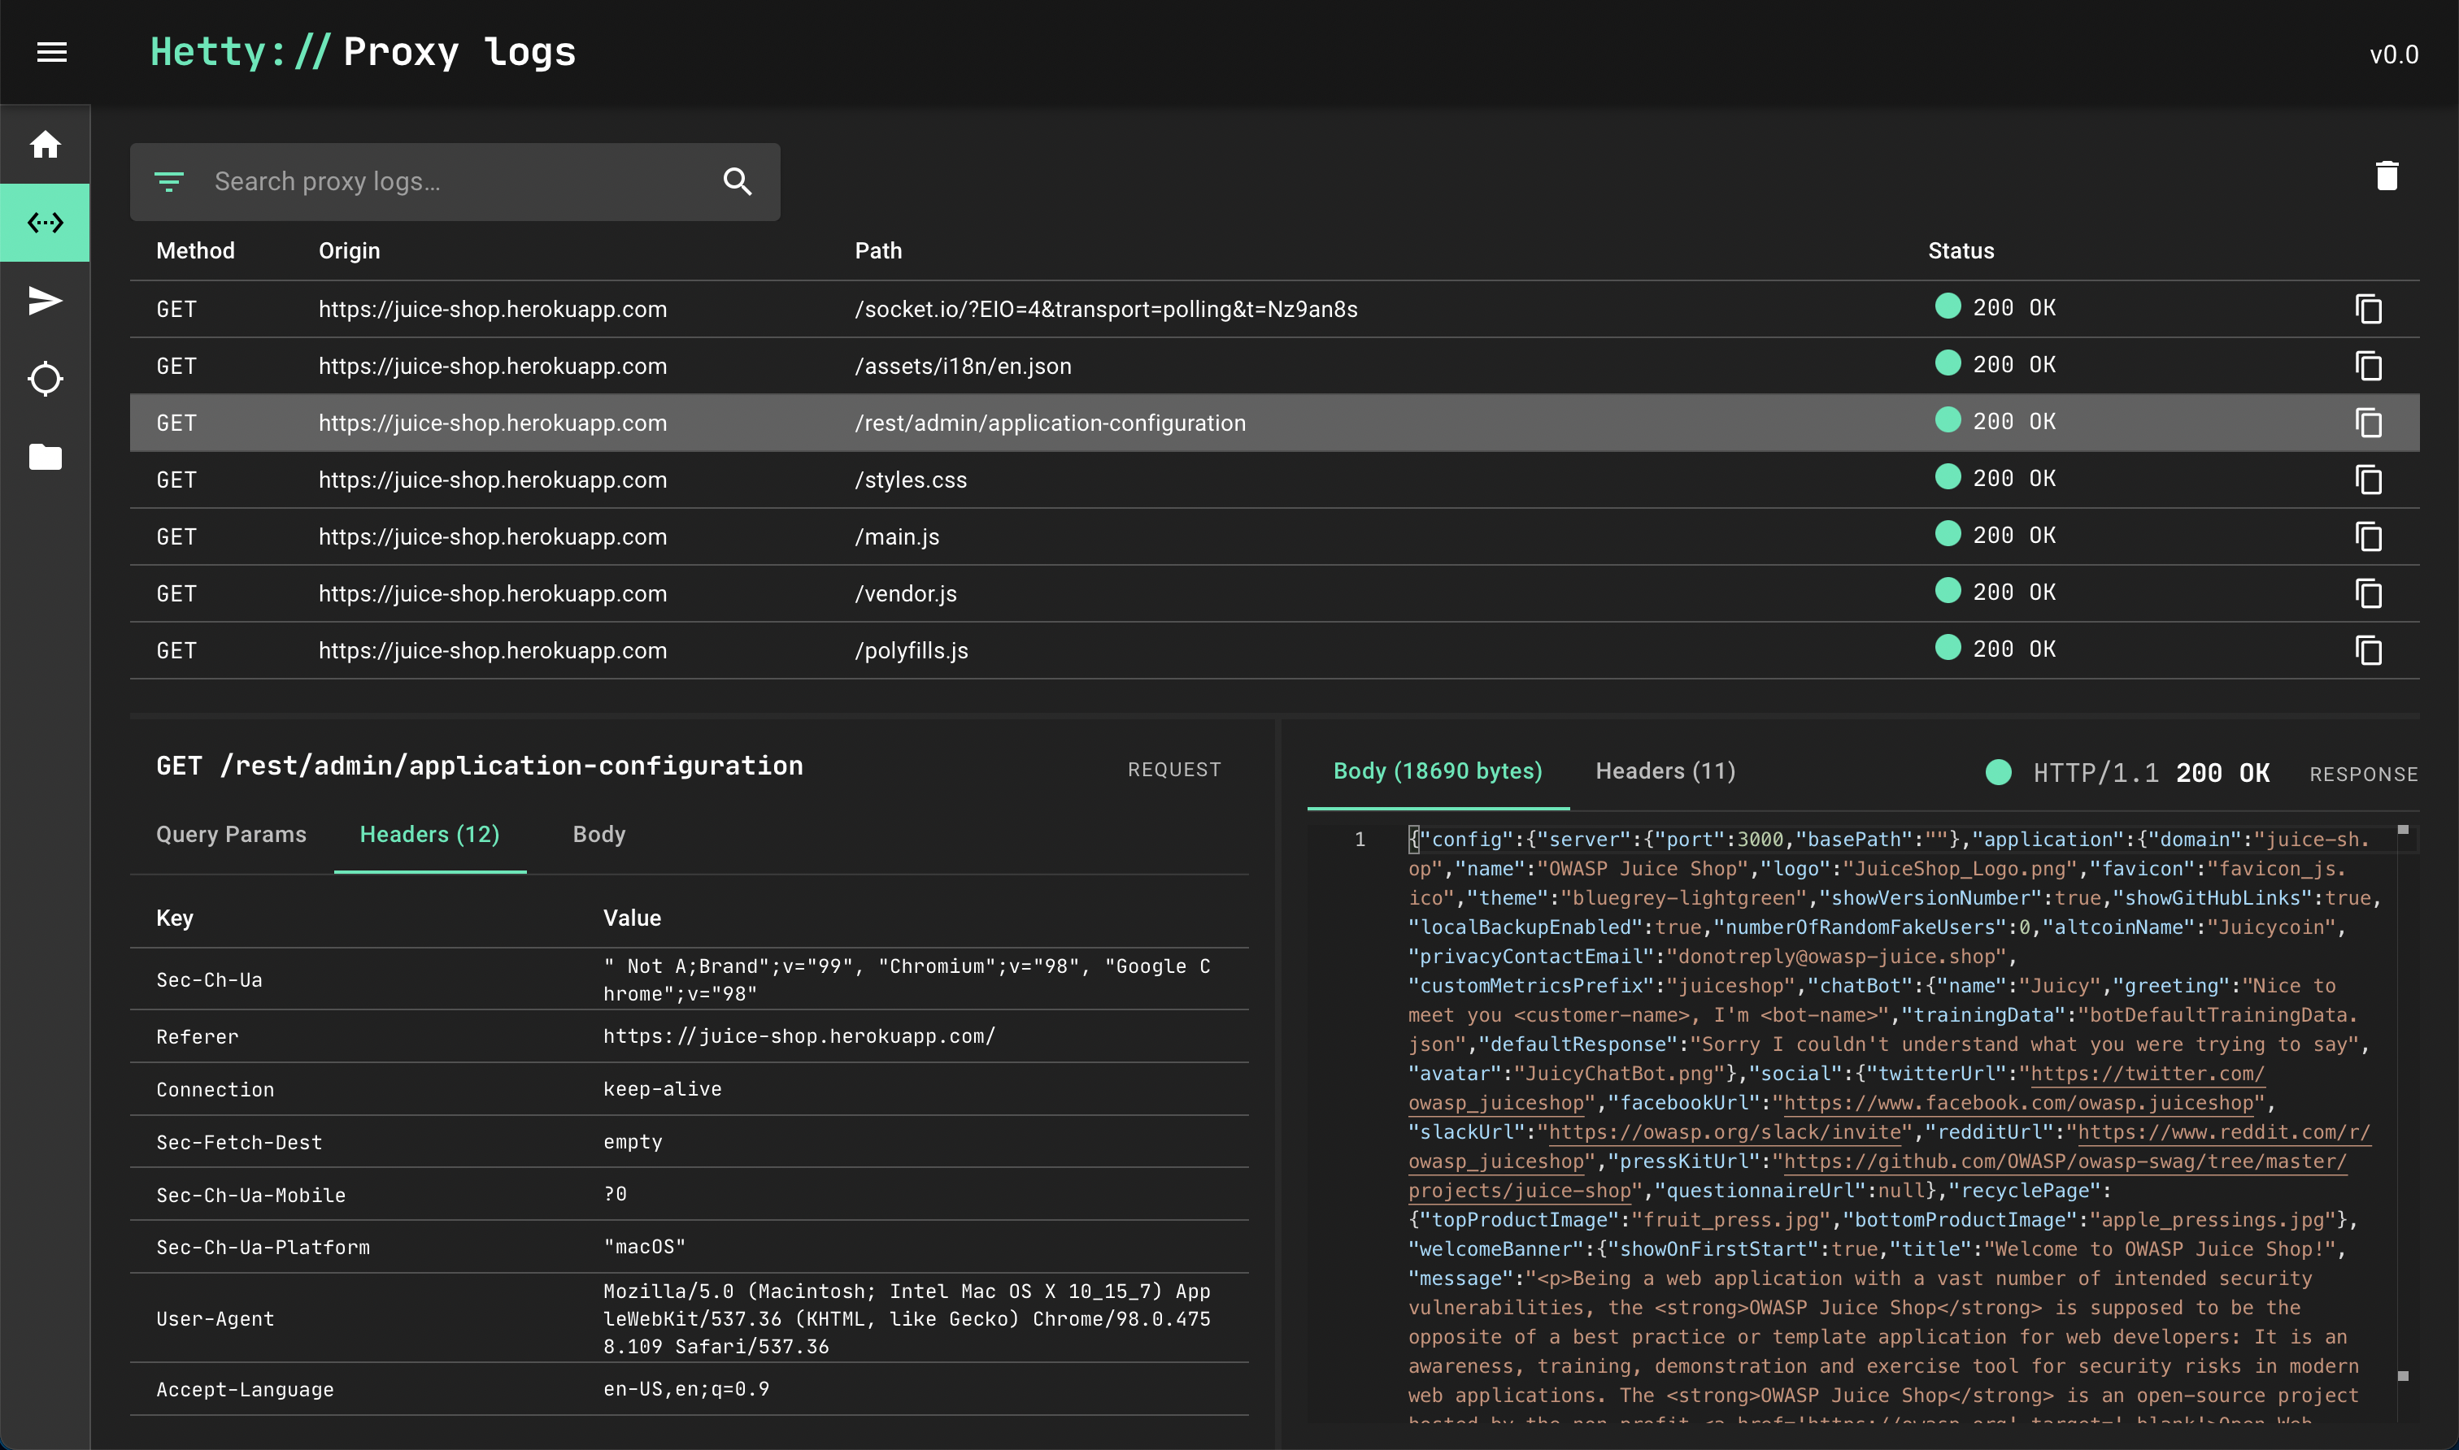This screenshot has height=1450, width=2459.
Task: Open the Sender tool in the sidebar
Action: (x=45, y=301)
